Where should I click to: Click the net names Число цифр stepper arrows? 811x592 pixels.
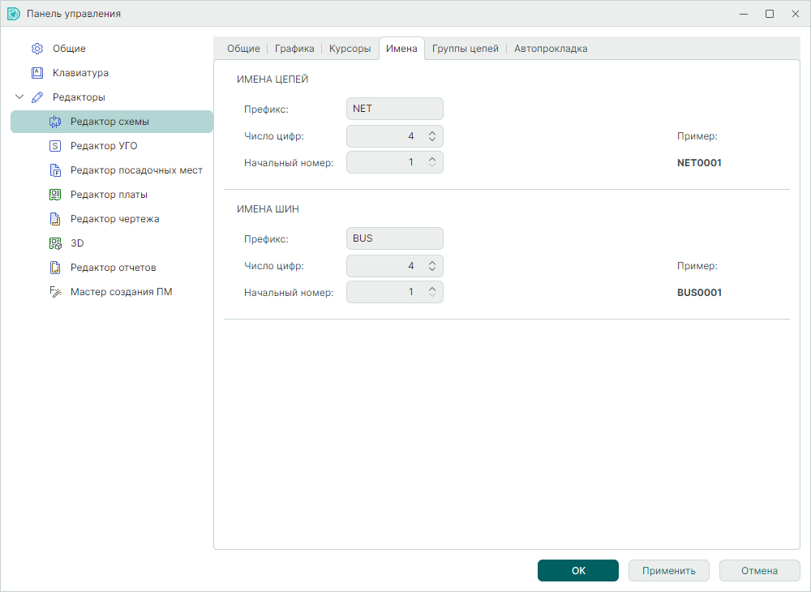pyautogui.click(x=432, y=136)
